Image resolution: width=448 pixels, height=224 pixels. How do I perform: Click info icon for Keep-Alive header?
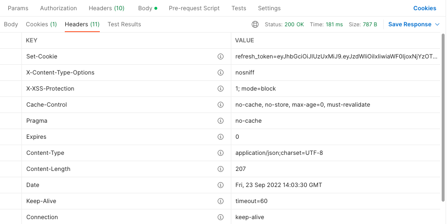pos(220,201)
